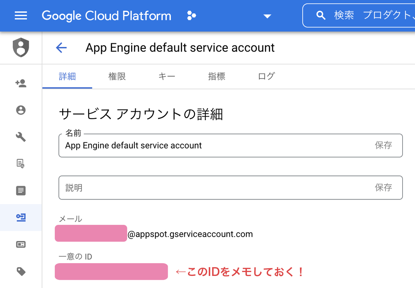415x288 pixels.
Task: Switch to the 詳細 tab
Action: [67, 76]
